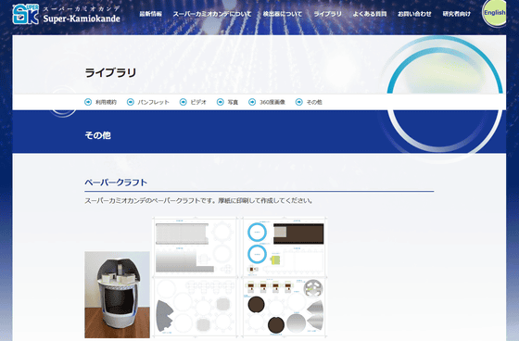
Task: Open the 検出器について menu item
Action: [283, 14]
